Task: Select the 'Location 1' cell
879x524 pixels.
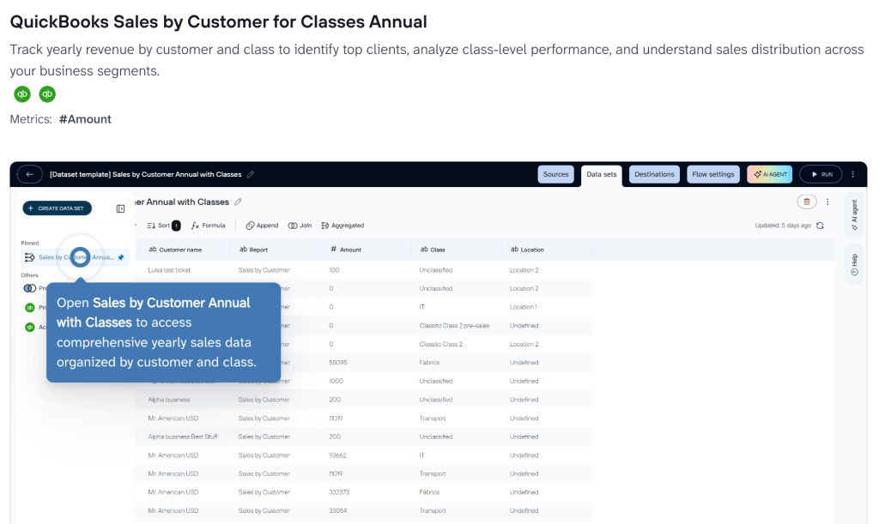Action: click(523, 307)
